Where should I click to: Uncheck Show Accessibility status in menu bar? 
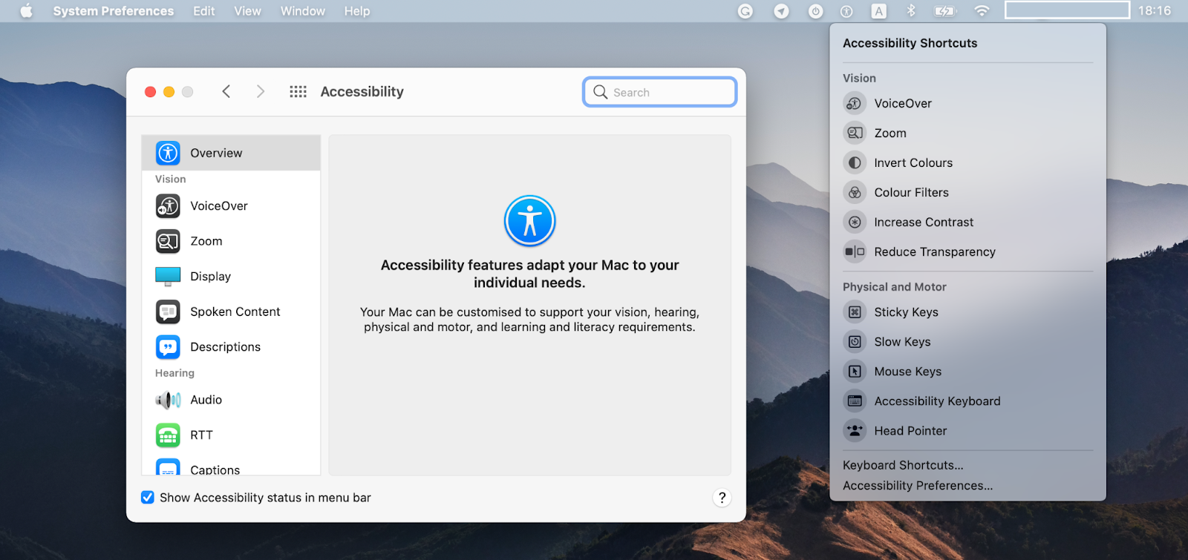click(x=148, y=498)
